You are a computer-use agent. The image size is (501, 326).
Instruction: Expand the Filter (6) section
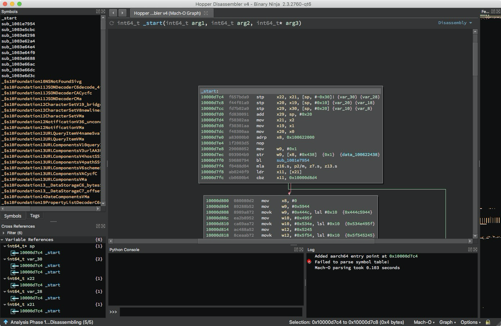[x=4, y=233]
